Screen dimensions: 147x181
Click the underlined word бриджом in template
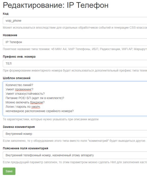click(37, 102)
